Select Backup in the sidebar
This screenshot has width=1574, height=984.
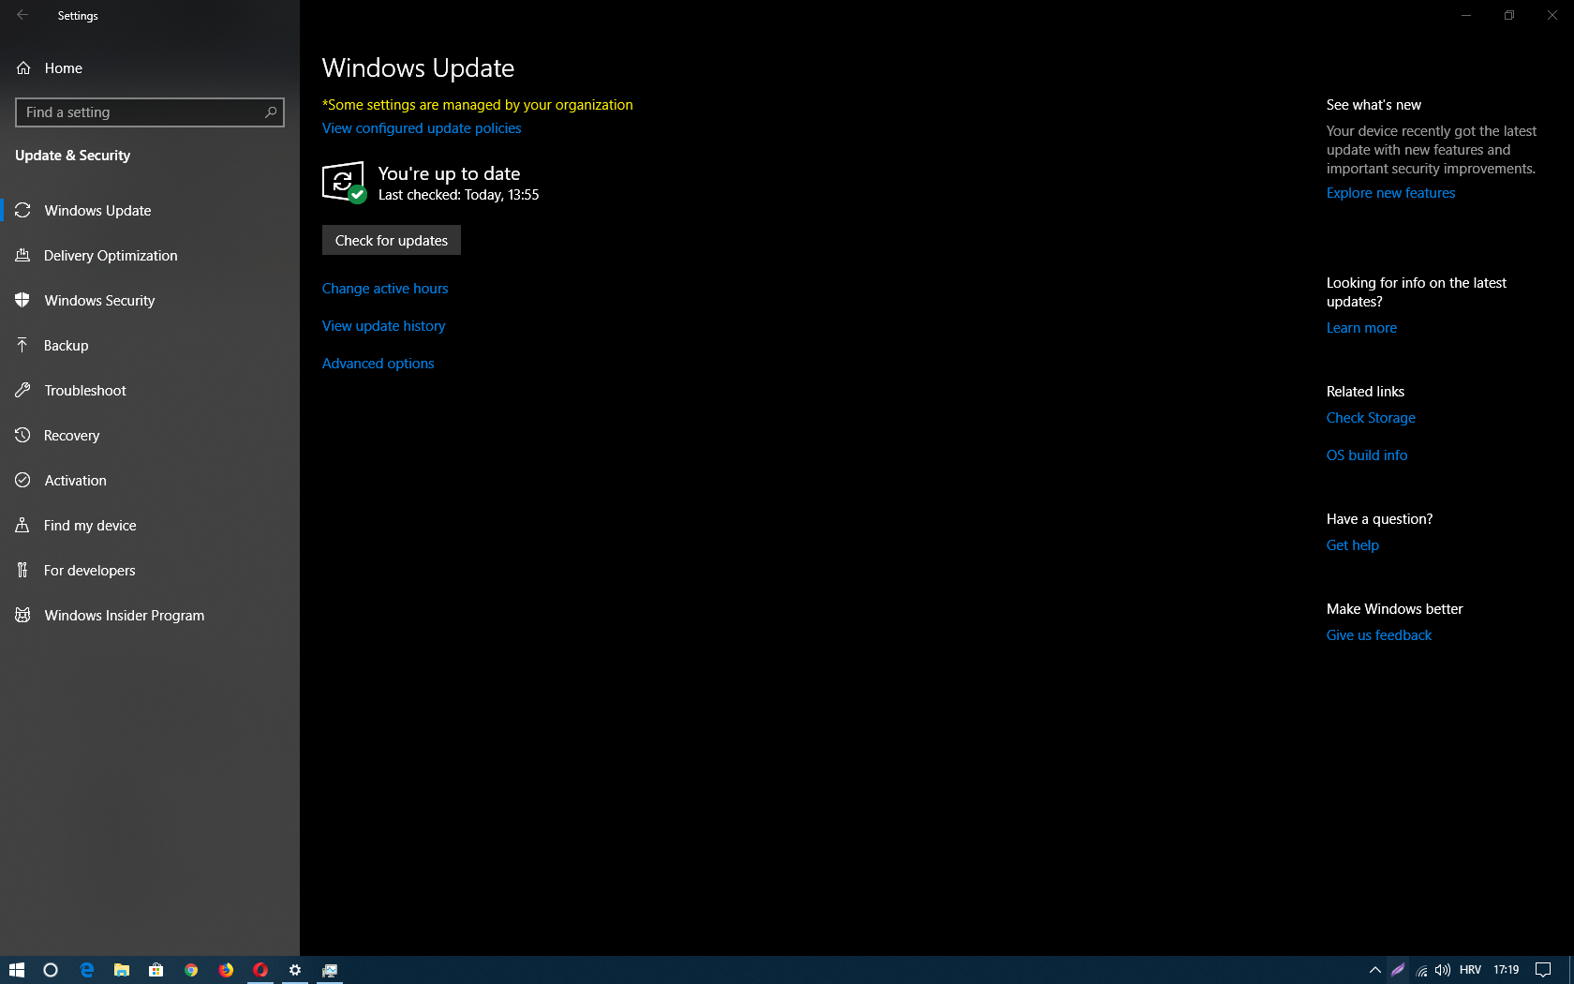(x=150, y=346)
